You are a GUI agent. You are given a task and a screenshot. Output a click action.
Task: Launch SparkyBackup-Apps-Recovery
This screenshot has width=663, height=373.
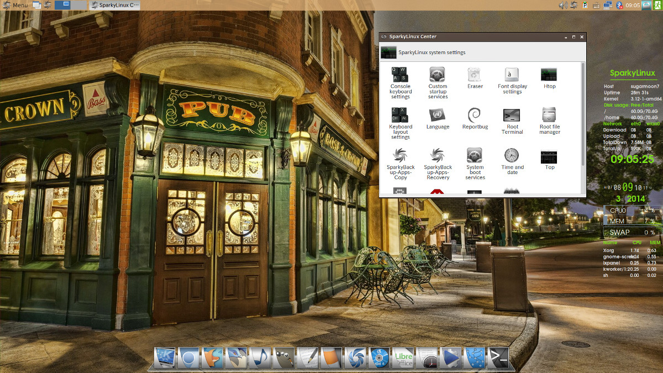[x=438, y=164]
